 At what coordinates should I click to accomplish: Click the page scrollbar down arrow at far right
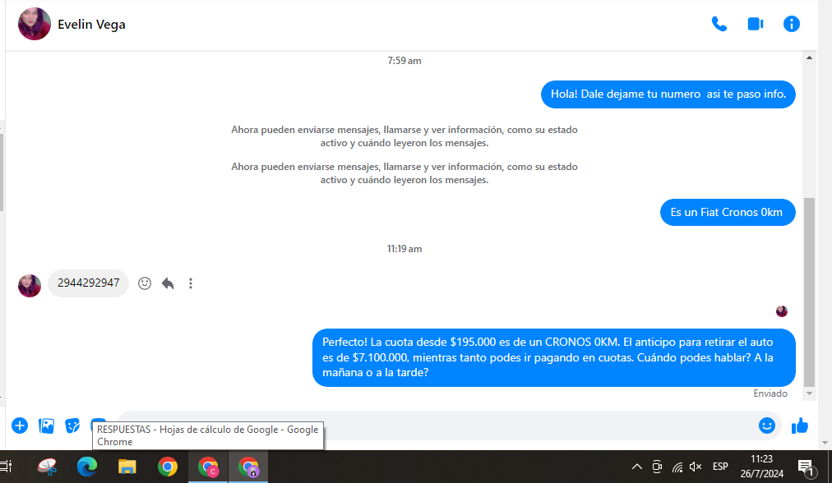(825, 442)
